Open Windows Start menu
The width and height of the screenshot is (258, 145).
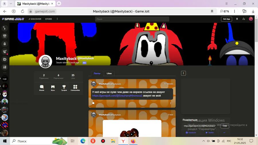tap(5, 141)
